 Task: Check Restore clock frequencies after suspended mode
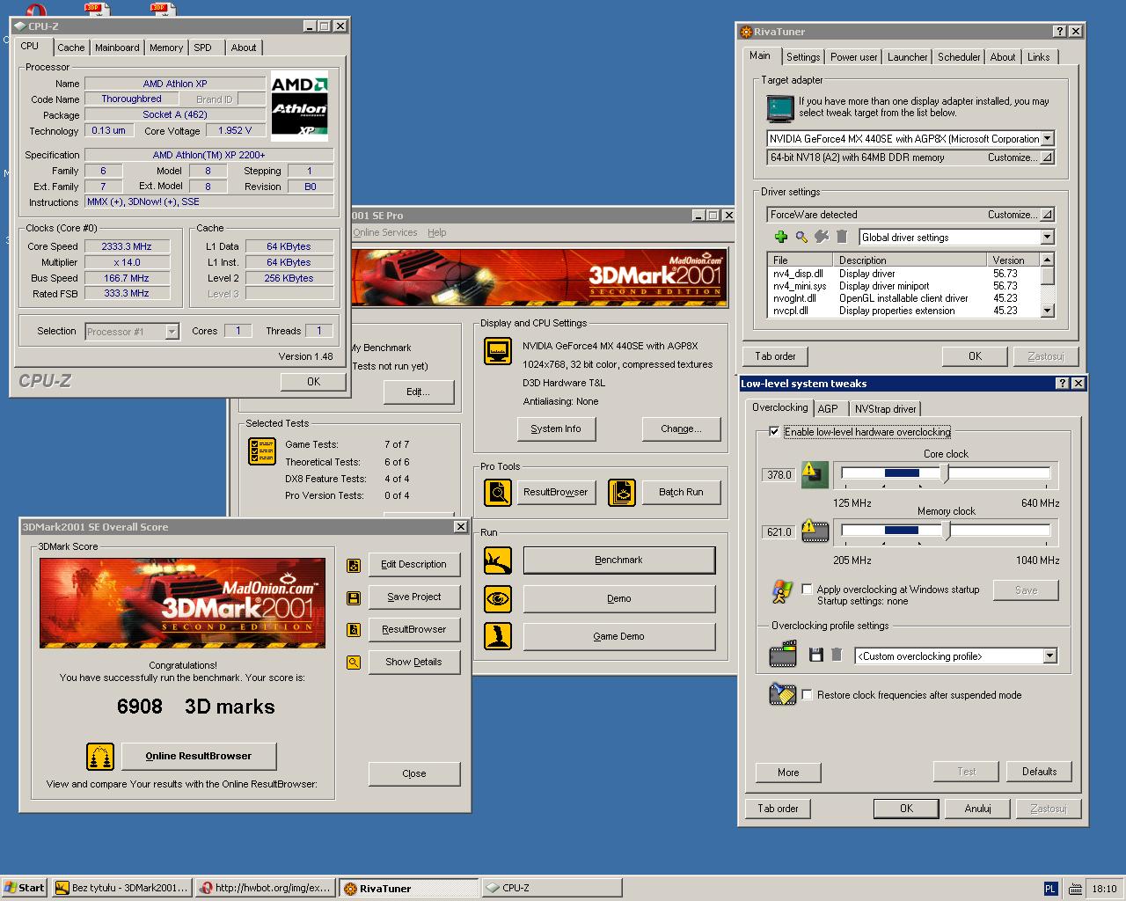[x=807, y=695]
